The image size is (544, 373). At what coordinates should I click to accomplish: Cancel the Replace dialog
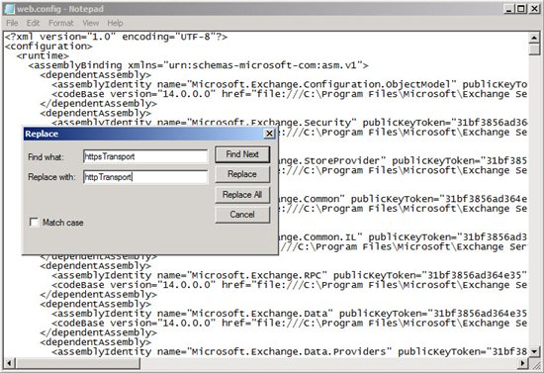pos(242,215)
